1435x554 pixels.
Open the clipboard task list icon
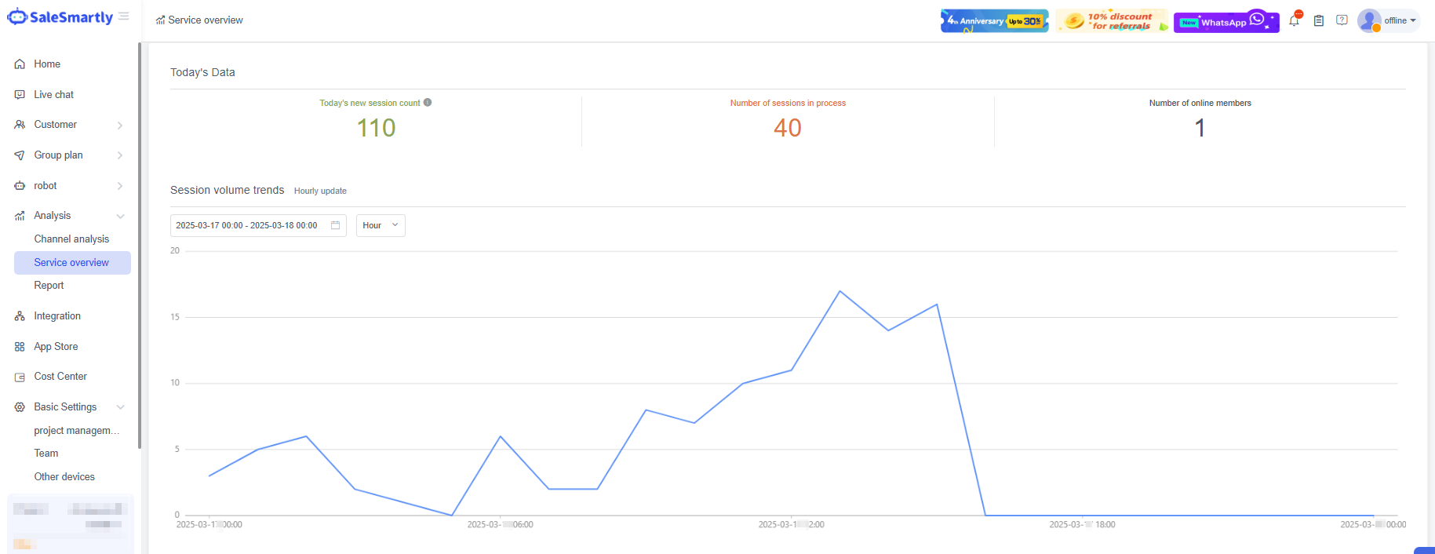1319,20
